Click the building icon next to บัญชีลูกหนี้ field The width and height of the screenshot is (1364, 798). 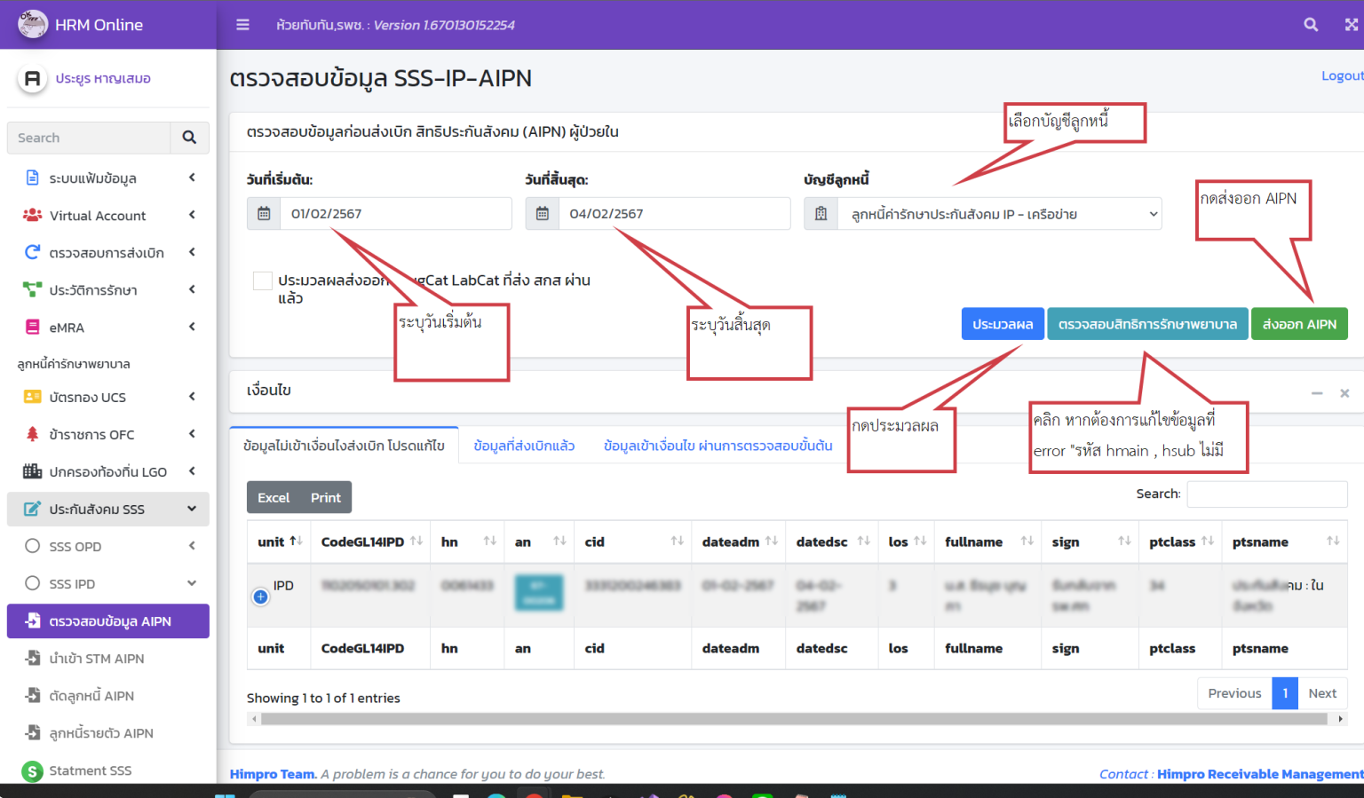point(821,213)
